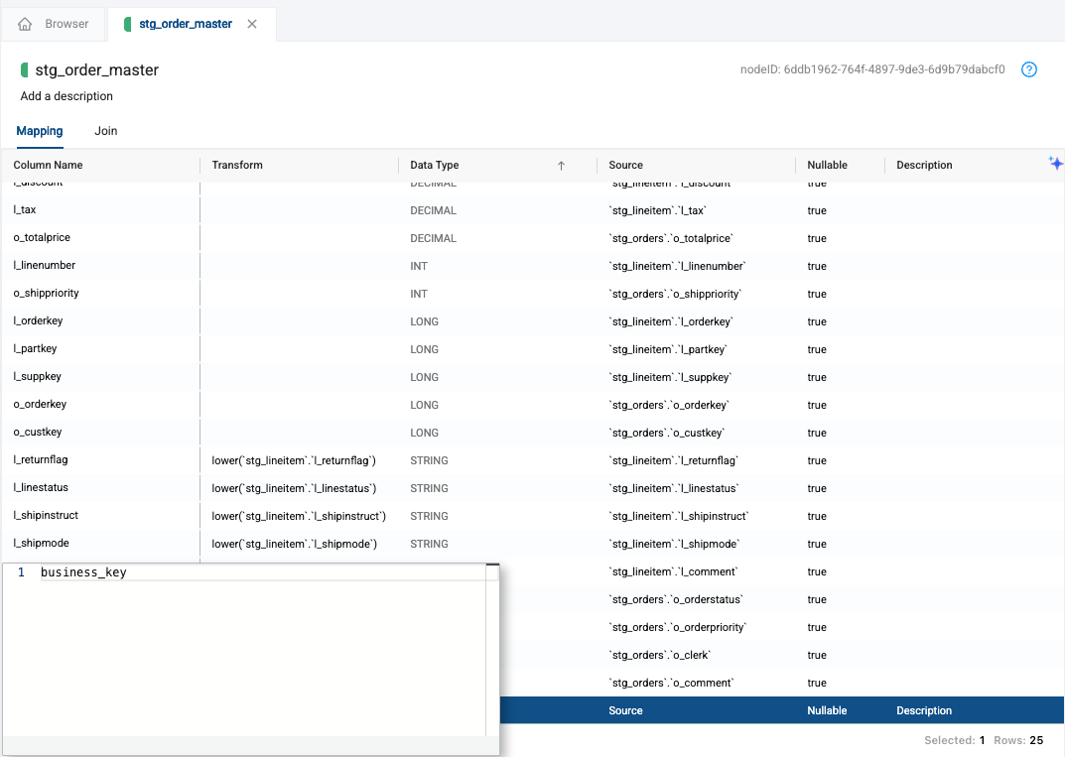The image size is (1065, 757).
Task: Click the LONG type of o_custkey
Action: click(x=425, y=434)
